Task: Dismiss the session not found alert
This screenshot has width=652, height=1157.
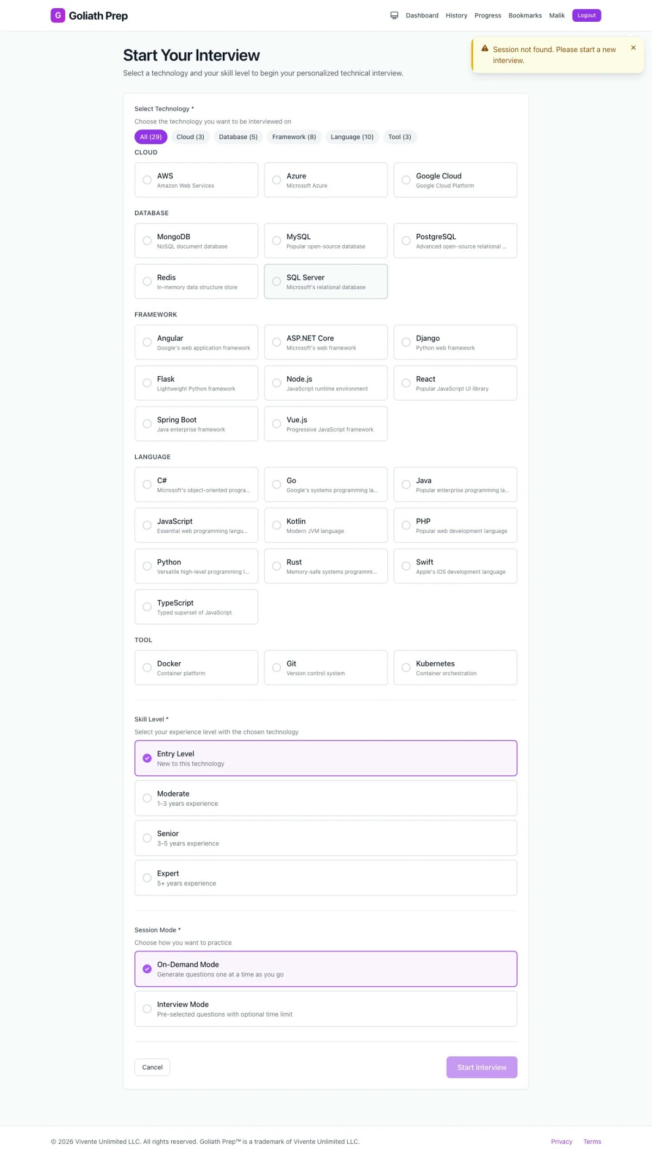Action: pyautogui.click(x=633, y=48)
